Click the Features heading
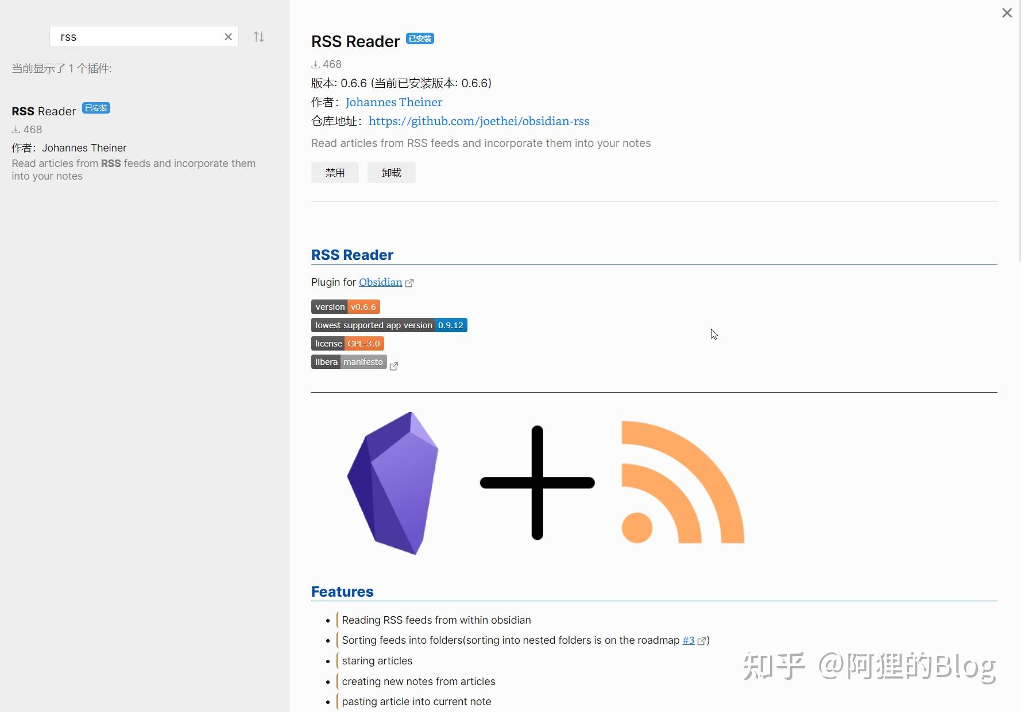This screenshot has height=712, width=1021. click(x=342, y=592)
